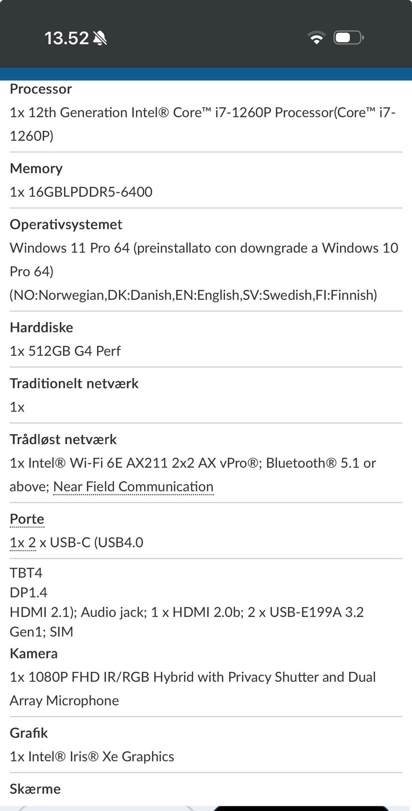Select the Processor heading

41,89
